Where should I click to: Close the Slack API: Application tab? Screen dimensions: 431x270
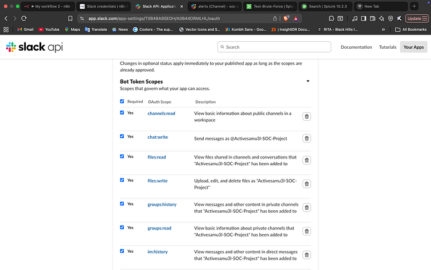point(182,6)
